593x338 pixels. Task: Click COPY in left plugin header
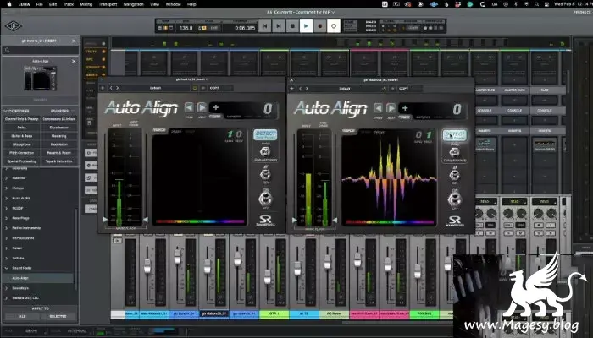(214, 88)
